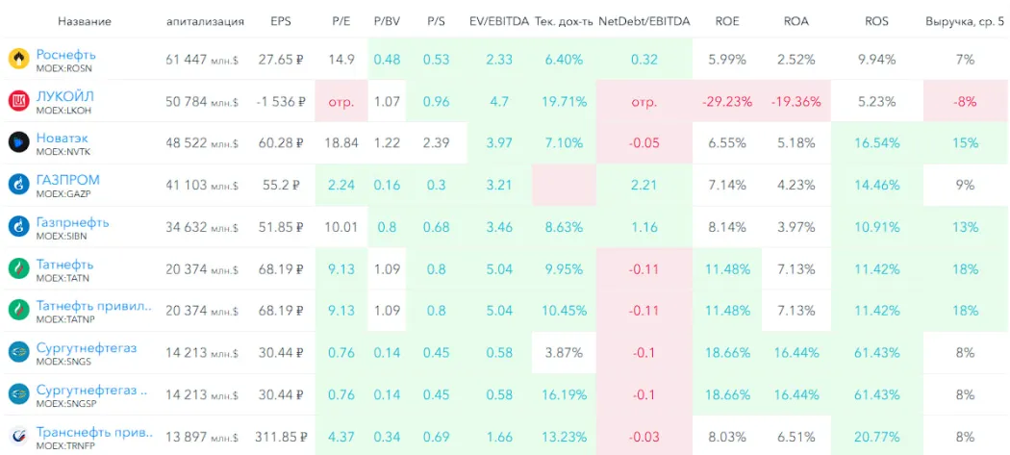Click the red LUKOIL logo icon
This screenshot has height=455, width=1010.
tap(18, 101)
